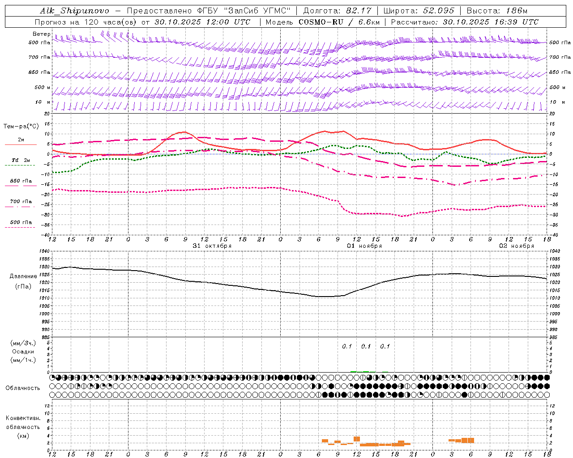
Task: Click the Высота: 186м value
Action: [x=497, y=11]
